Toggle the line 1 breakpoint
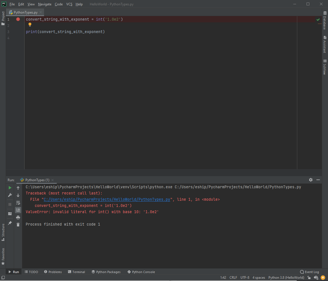This screenshot has height=281, width=328. pos(18,19)
